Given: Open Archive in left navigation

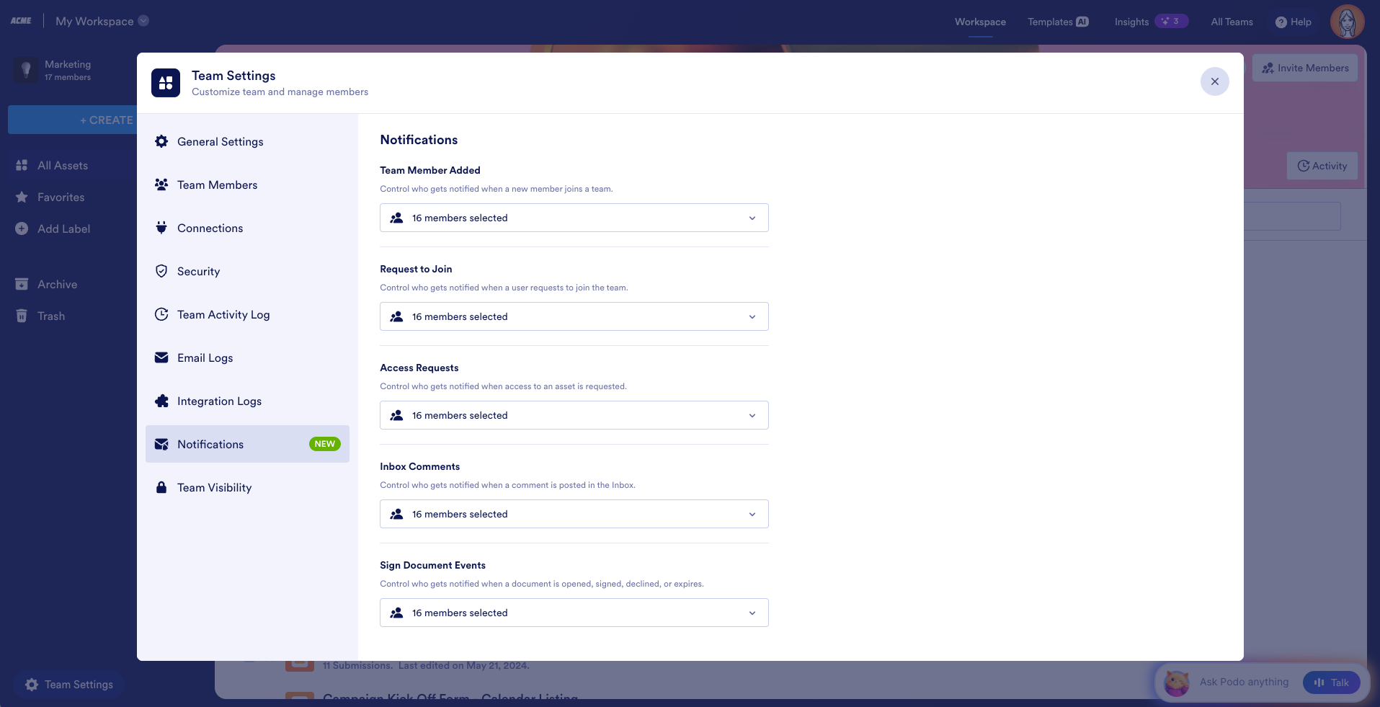Looking at the screenshot, I should pos(57,284).
